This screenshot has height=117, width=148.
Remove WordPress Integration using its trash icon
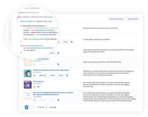[58, 64]
